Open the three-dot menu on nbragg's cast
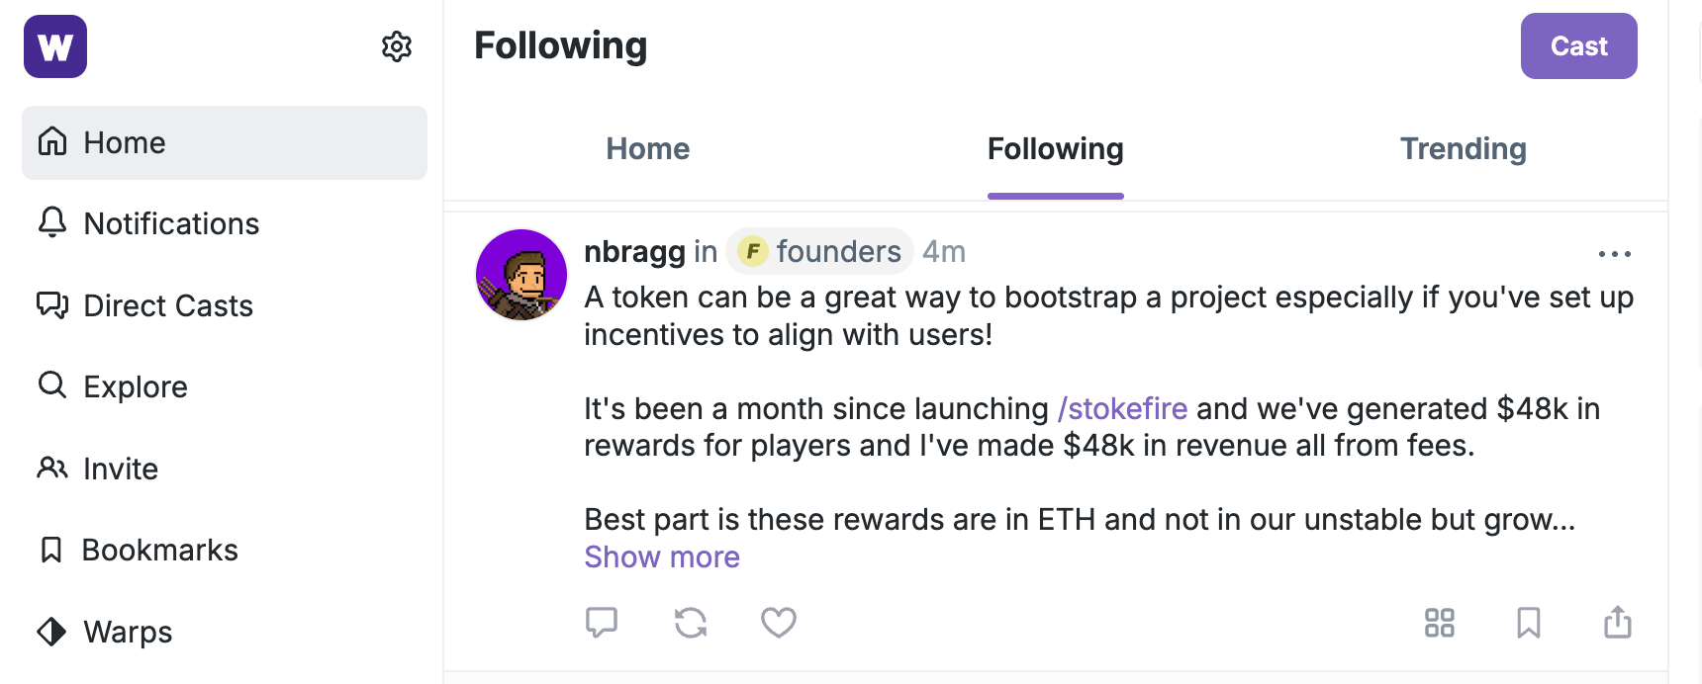The width and height of the screenshot is (1702, 684). (x=1615, y=254)
